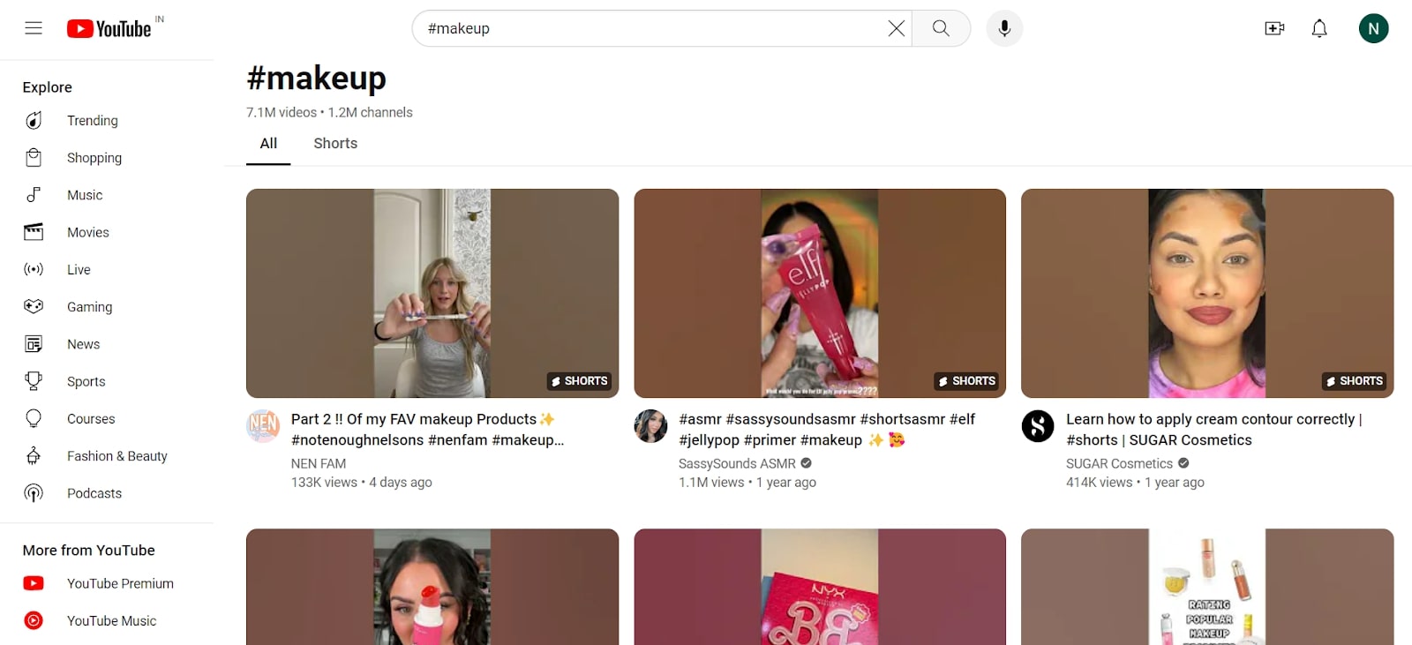Open Shopping in the sidebar
1412x645 pixels.
click(x=94, y=158)
